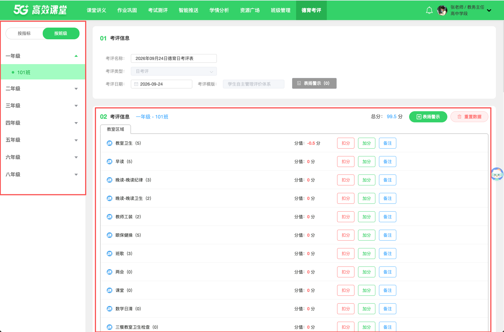Go to 学情分析 in top navigation
Image resolution: width=504 pixels, height=332 pixels.
click(x=219, y=10)
